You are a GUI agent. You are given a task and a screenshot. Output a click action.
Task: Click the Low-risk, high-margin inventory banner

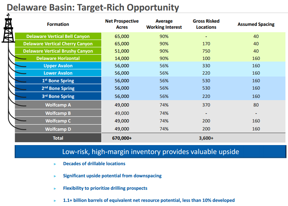(150, 152)
